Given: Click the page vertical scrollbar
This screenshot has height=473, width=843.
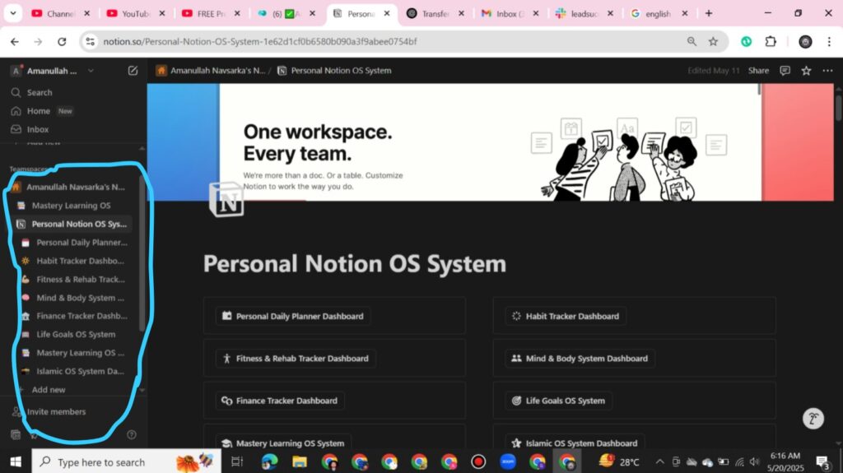Looking at the screenshot, I should pyautogui.click(x=838, y=108).
